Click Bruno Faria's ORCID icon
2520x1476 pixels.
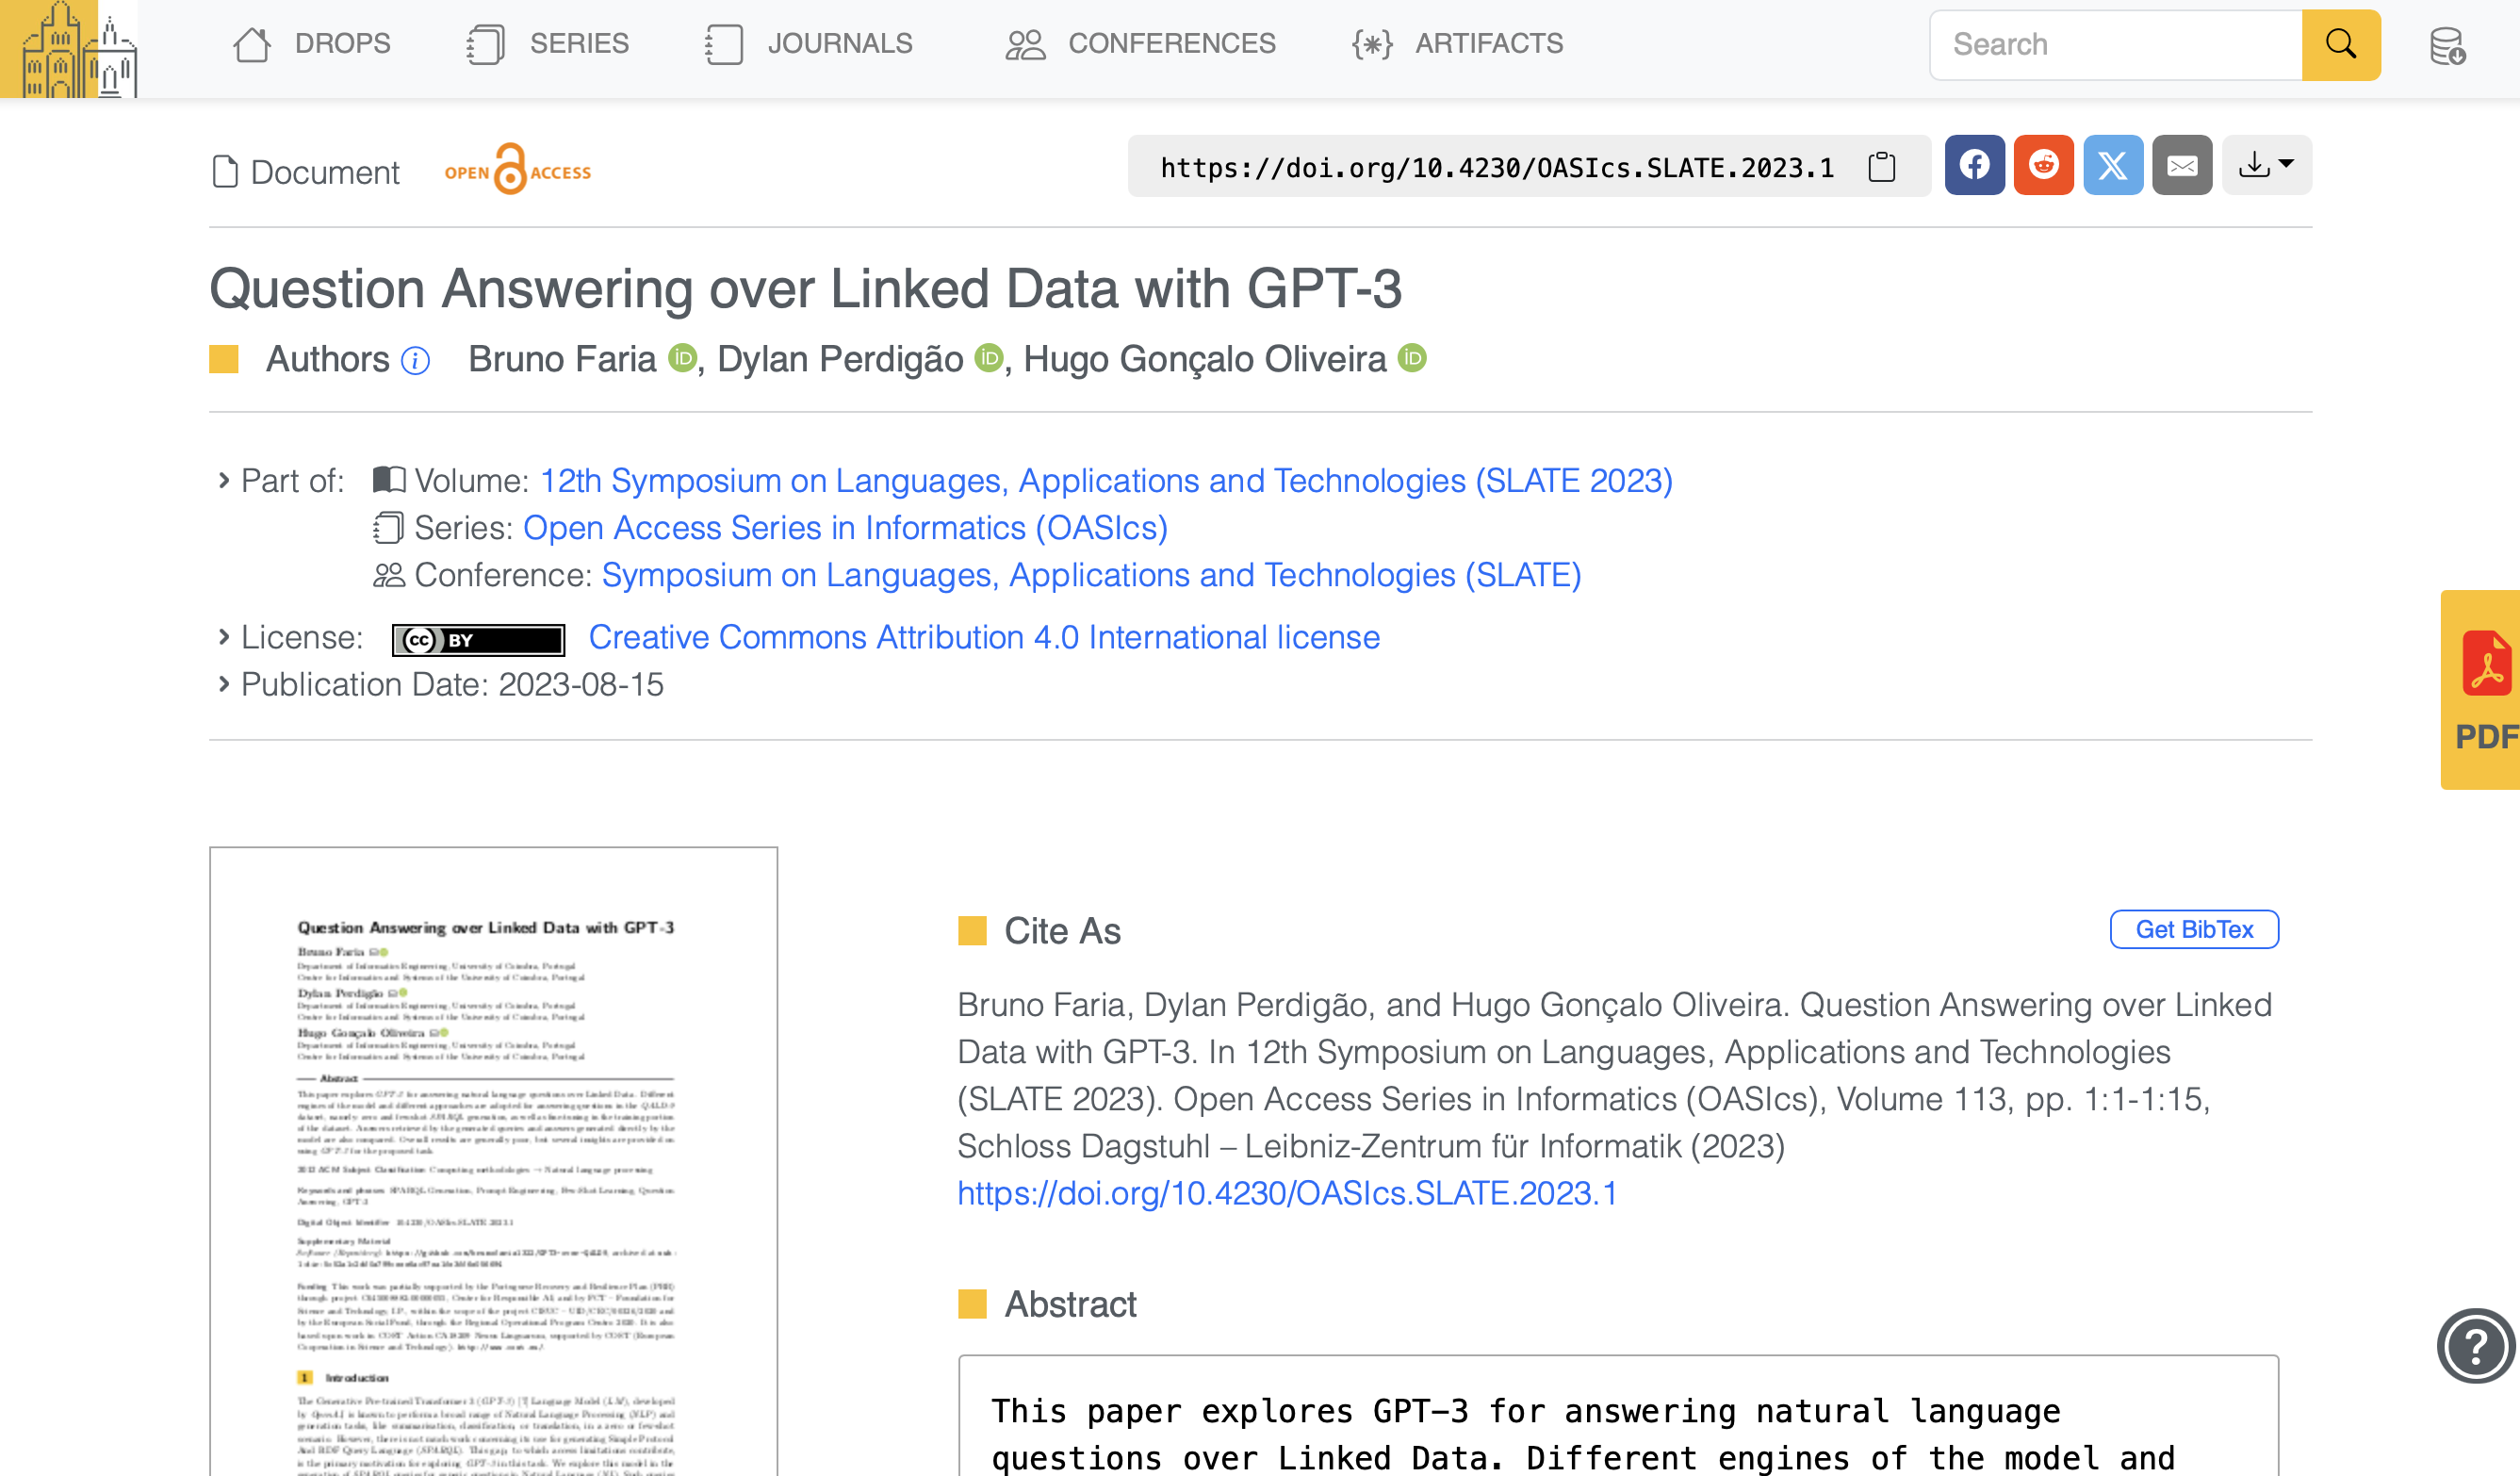pos(682,358)
